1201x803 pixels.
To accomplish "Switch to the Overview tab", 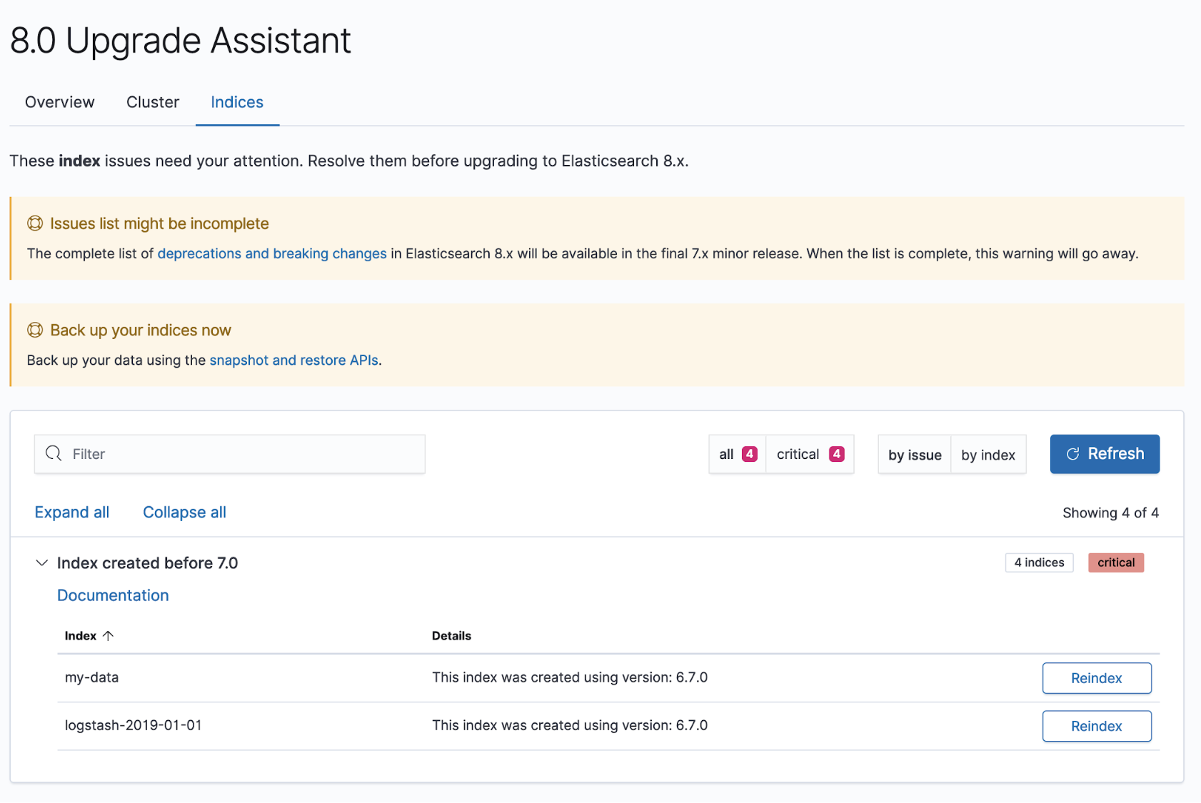I will [x=59, y=102].
